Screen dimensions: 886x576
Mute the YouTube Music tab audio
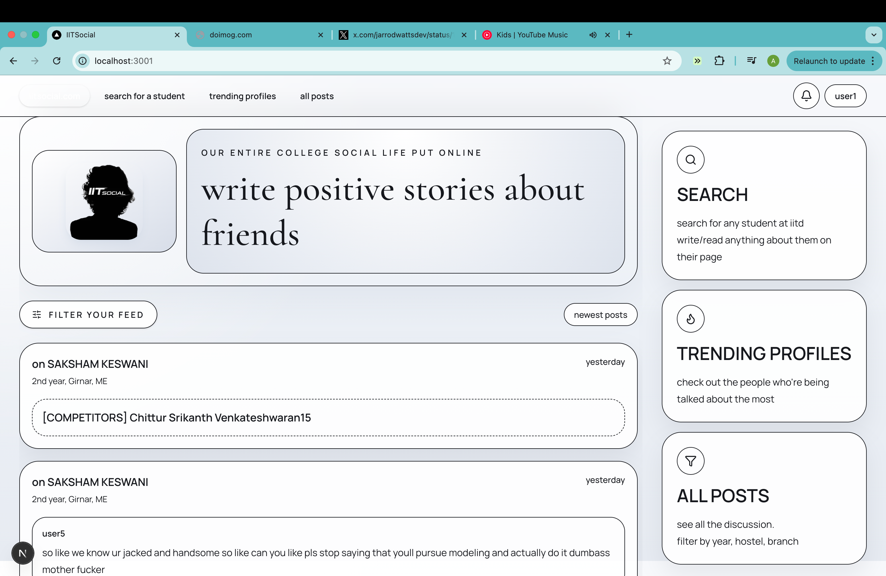[593, 35]
